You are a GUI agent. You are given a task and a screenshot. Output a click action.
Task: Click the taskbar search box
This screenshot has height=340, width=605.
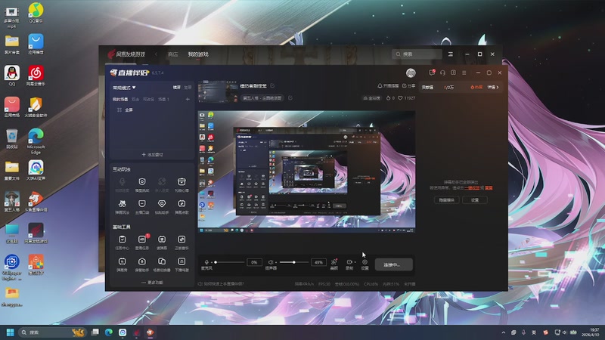(x=53, y=332)
